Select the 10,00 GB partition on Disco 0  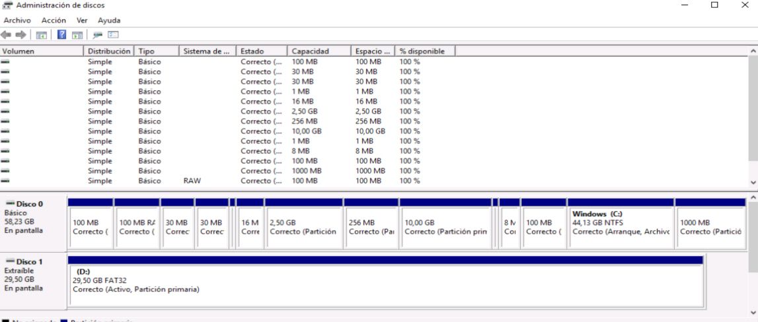click(x=446, y=223)
